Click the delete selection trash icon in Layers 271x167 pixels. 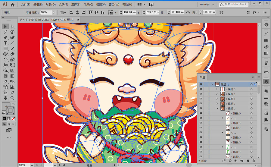point(254,161)
